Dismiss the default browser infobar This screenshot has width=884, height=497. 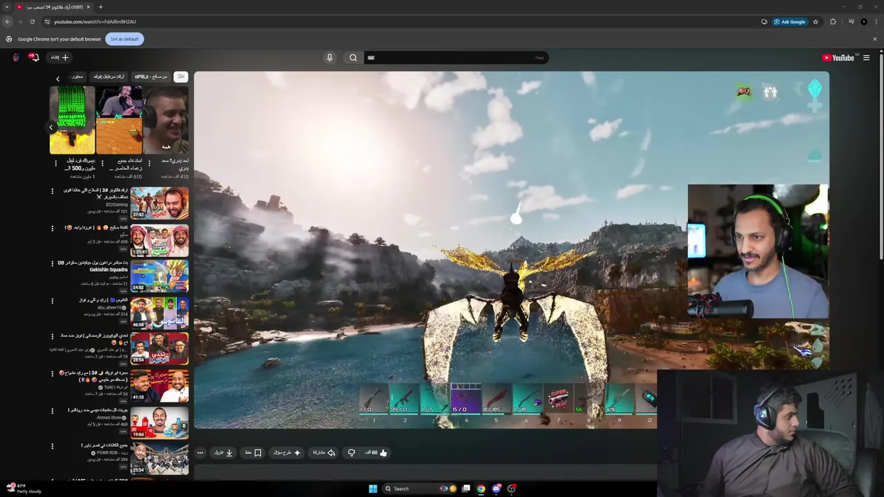tap(874, 39)
